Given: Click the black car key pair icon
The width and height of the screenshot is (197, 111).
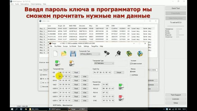Looking at the screenshot, I should pyautogui.click(x=118, y=53).
